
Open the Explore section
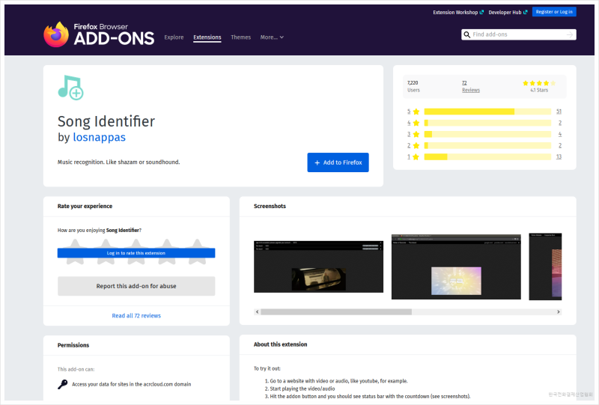coord(174,37)
